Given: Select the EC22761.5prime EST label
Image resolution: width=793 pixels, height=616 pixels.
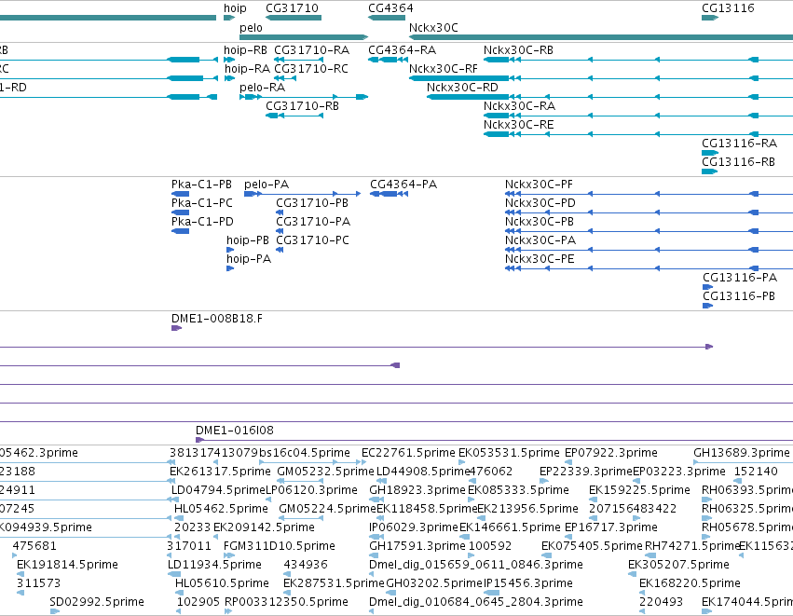Looking at the screenshot, I should 409,453.
